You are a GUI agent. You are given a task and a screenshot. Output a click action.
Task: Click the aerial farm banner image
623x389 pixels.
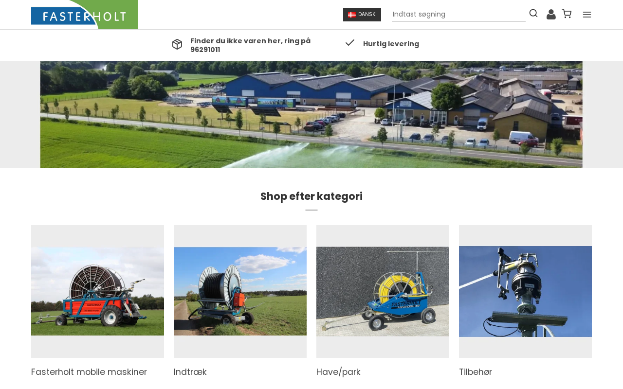(x=311, y=114)
